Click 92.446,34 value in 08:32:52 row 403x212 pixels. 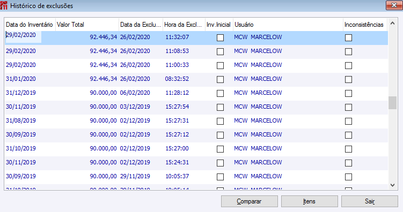(x=104, y=79)
